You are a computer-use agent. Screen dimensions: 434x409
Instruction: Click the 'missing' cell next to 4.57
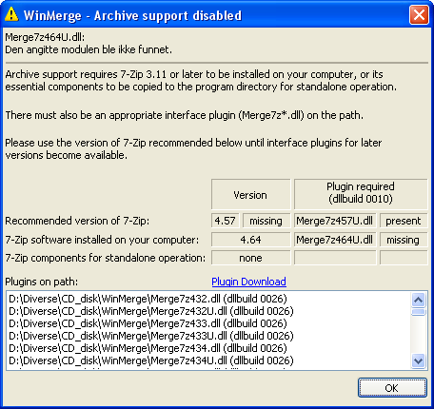[266, 221]
